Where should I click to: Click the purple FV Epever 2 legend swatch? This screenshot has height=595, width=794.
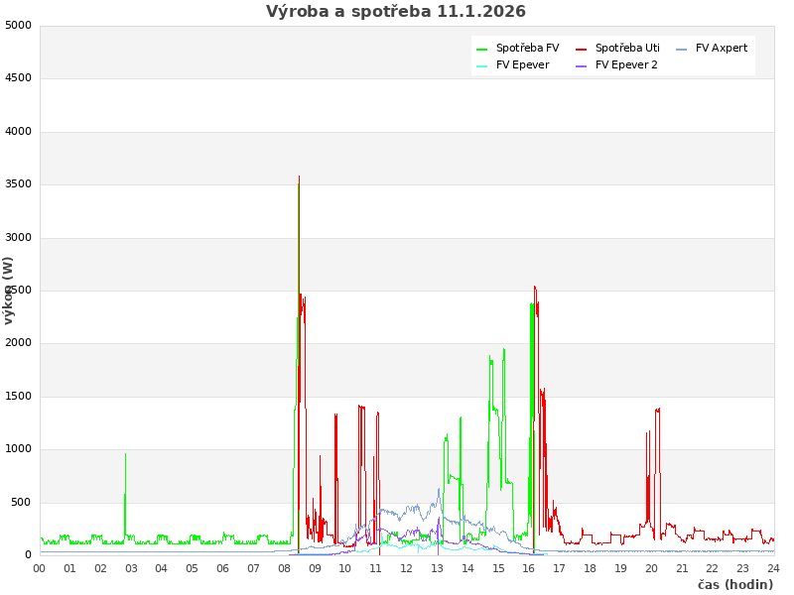point(581,65)
